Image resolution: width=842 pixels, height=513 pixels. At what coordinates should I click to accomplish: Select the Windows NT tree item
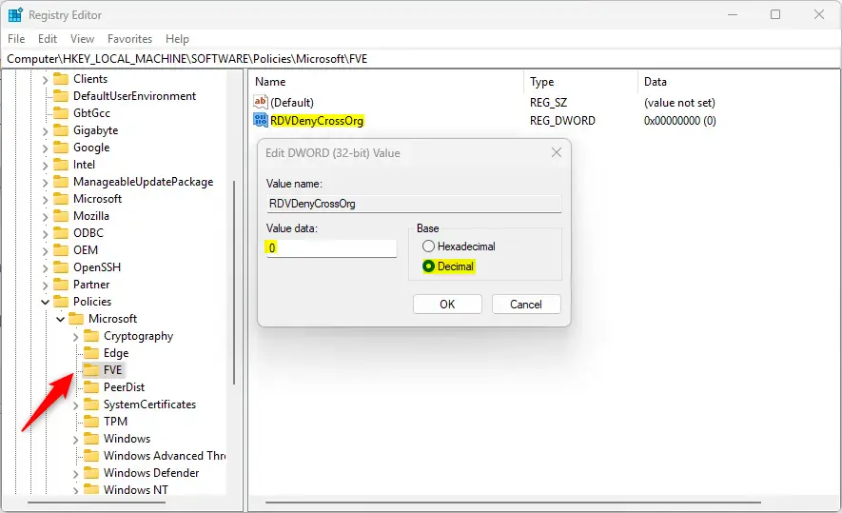click(136, 490)
